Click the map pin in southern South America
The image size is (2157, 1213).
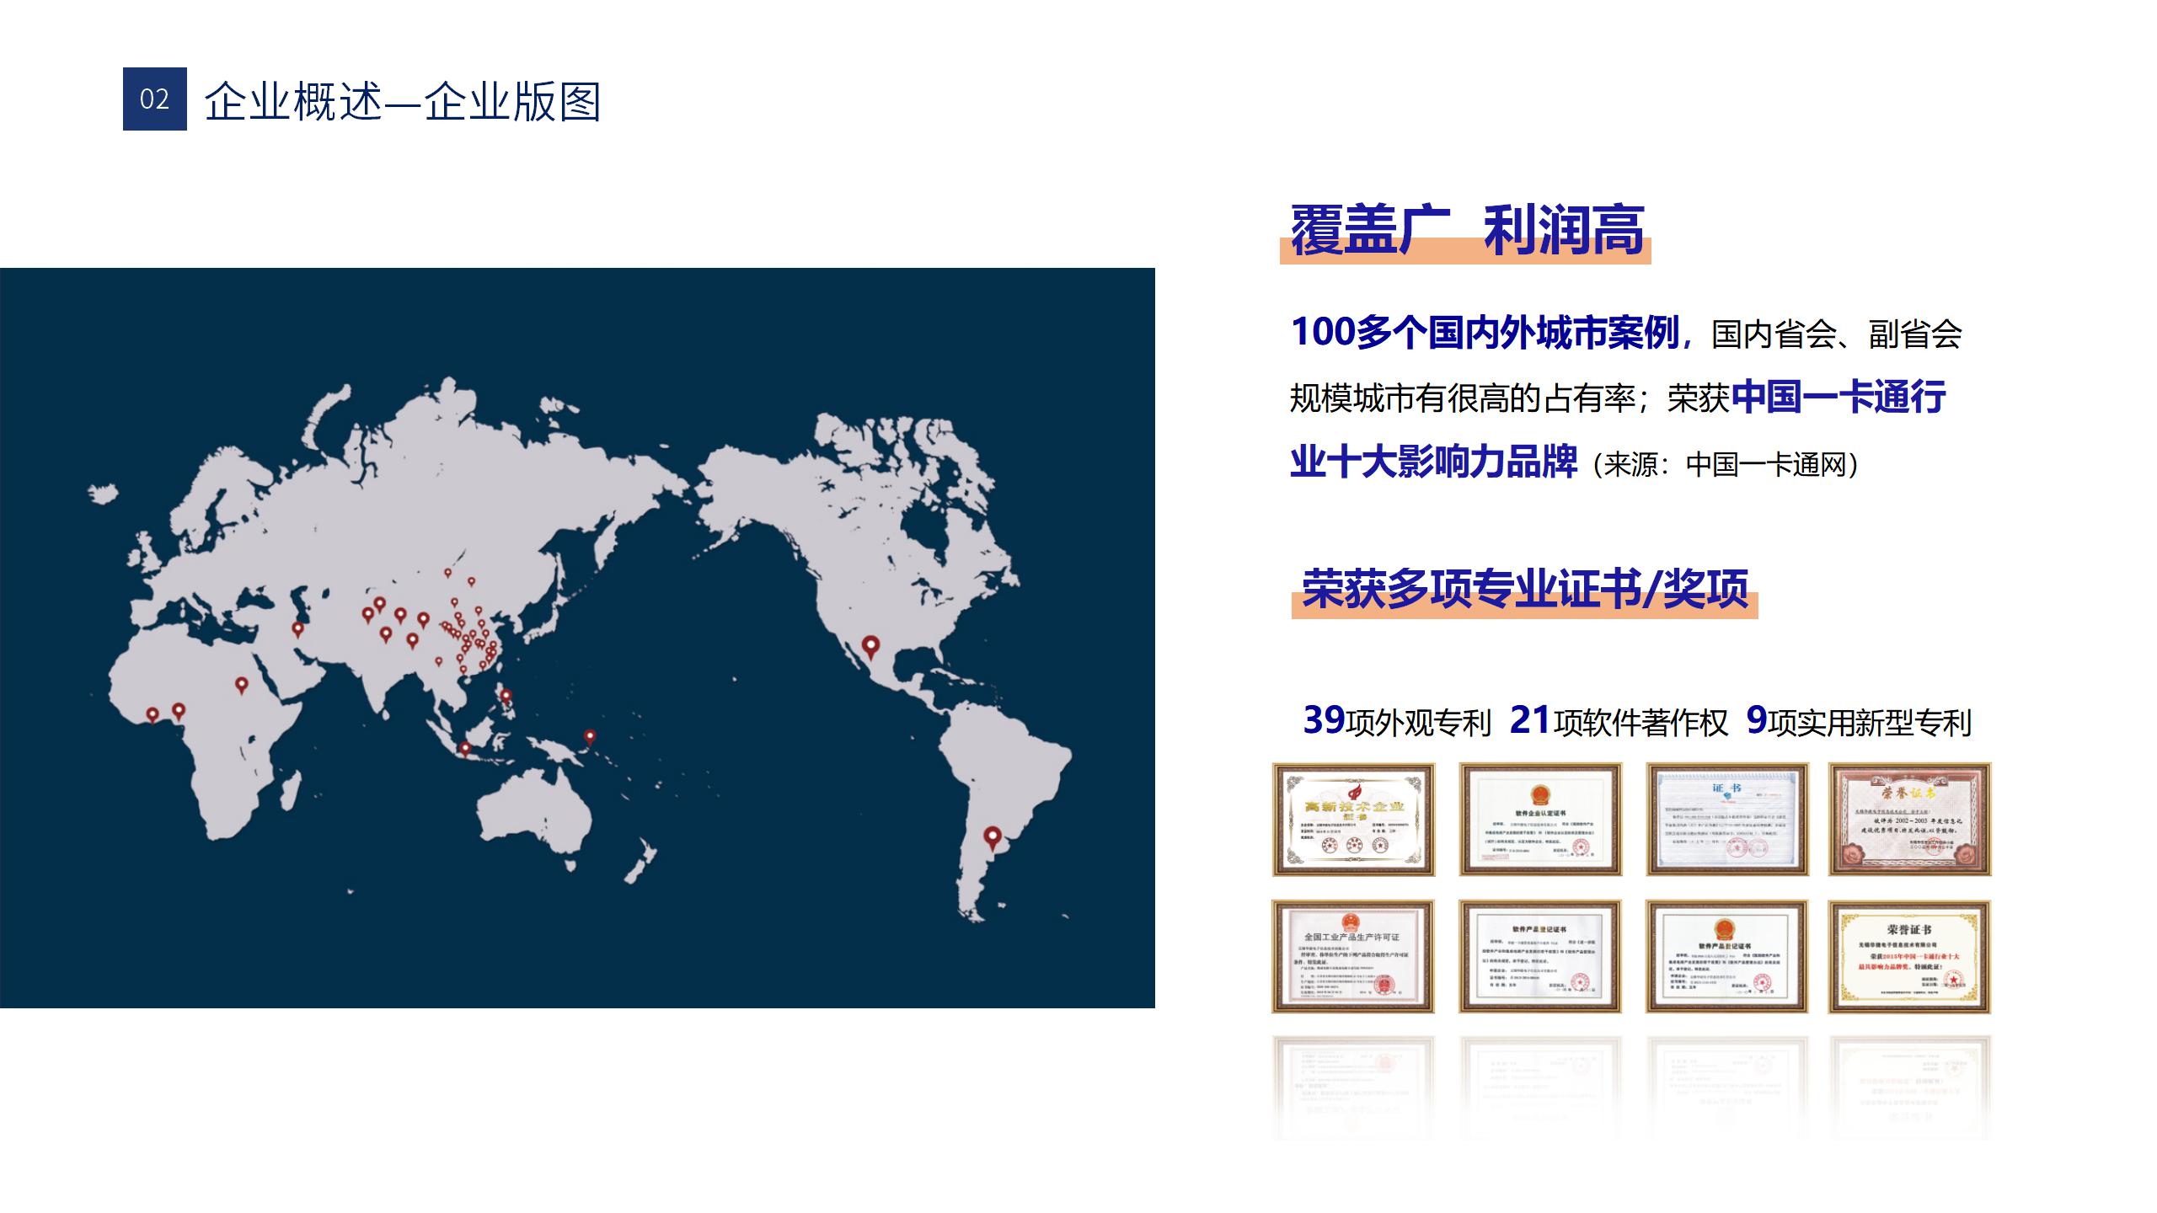(x=993, y=836)
